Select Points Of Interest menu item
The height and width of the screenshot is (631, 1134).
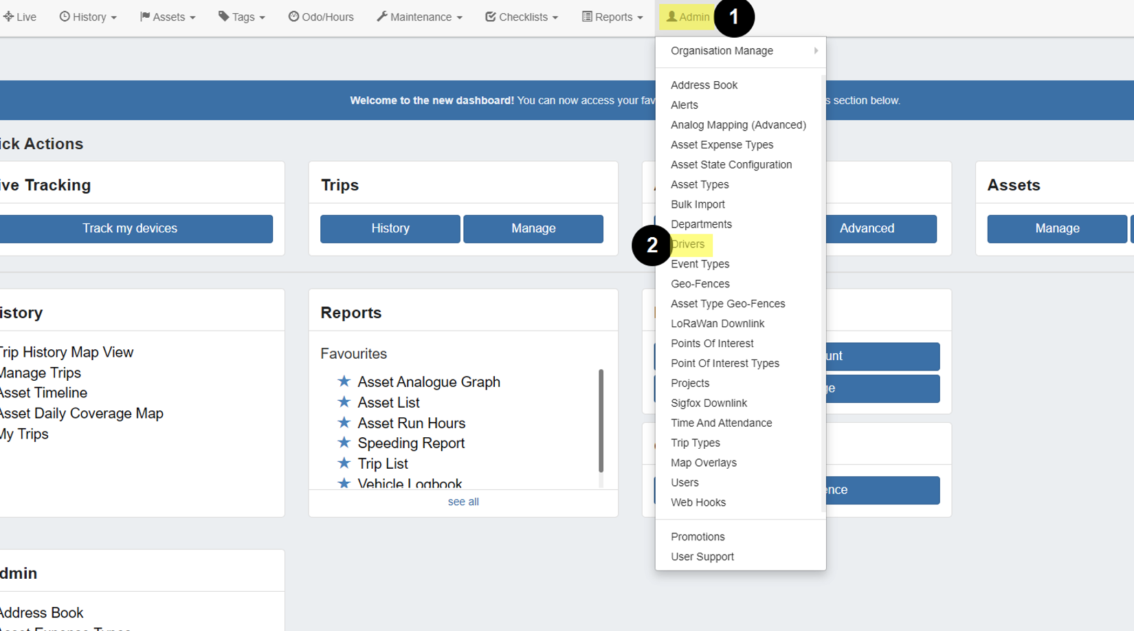point(712,344)
